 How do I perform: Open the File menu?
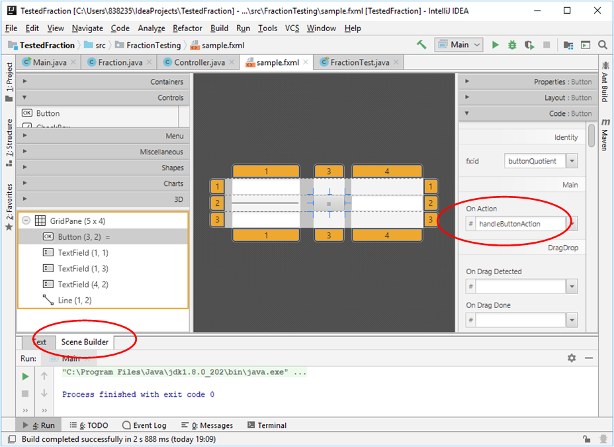11,28
